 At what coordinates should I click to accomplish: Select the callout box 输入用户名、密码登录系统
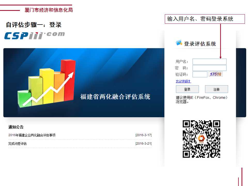pos(205,19)
